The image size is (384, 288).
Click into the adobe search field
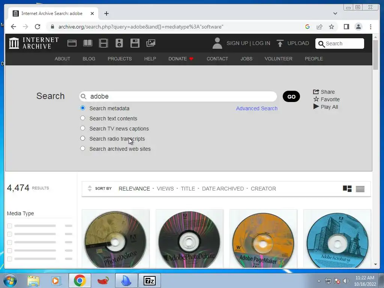click(x=178, y=96)
